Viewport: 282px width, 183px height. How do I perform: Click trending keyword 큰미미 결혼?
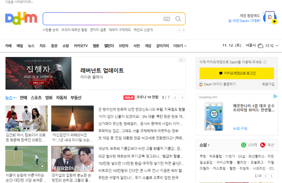point(98,30)
